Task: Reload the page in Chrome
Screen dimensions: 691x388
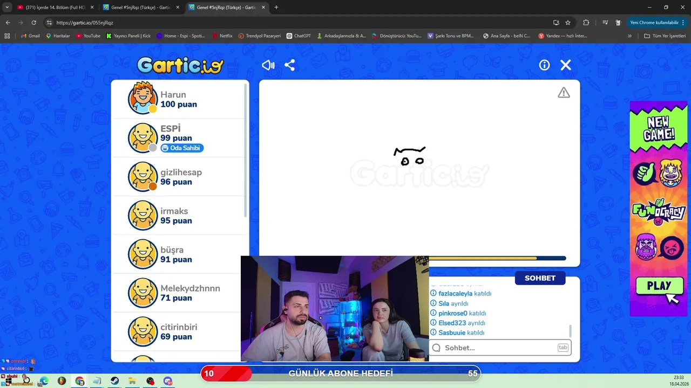Action: click(33, 23)
